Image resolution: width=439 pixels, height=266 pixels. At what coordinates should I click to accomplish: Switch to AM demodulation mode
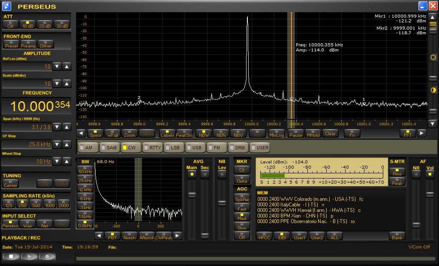point(88,148)
